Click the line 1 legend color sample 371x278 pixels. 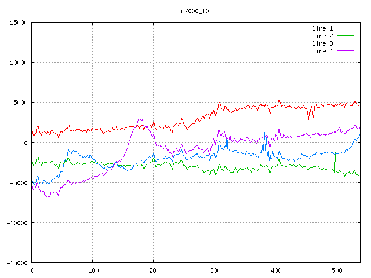pos(345,28)
